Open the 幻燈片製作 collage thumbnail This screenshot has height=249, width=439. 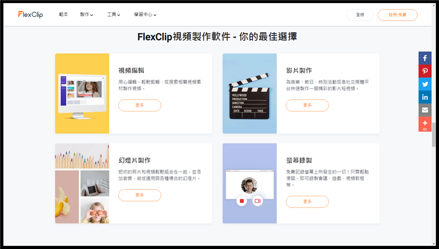point(82,183)
